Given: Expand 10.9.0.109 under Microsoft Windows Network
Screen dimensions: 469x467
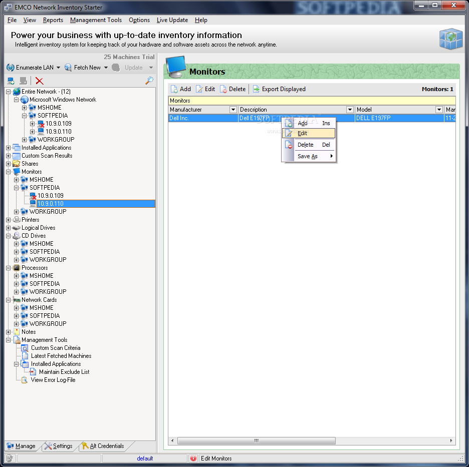Looking at the screenshot, I should tap(32, 124).
